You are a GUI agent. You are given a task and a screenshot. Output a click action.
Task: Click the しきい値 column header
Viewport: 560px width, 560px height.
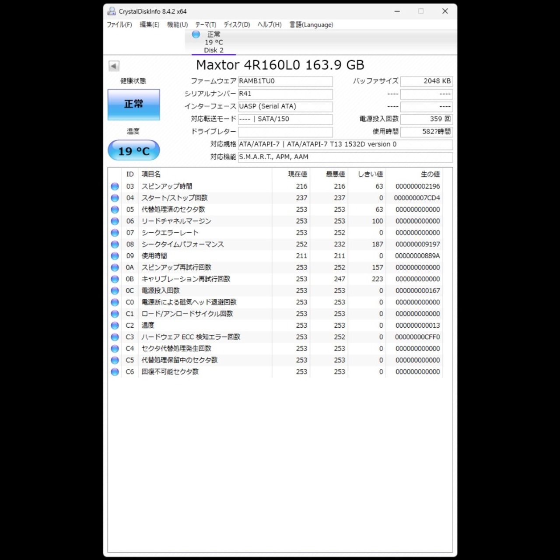(367, 174)
